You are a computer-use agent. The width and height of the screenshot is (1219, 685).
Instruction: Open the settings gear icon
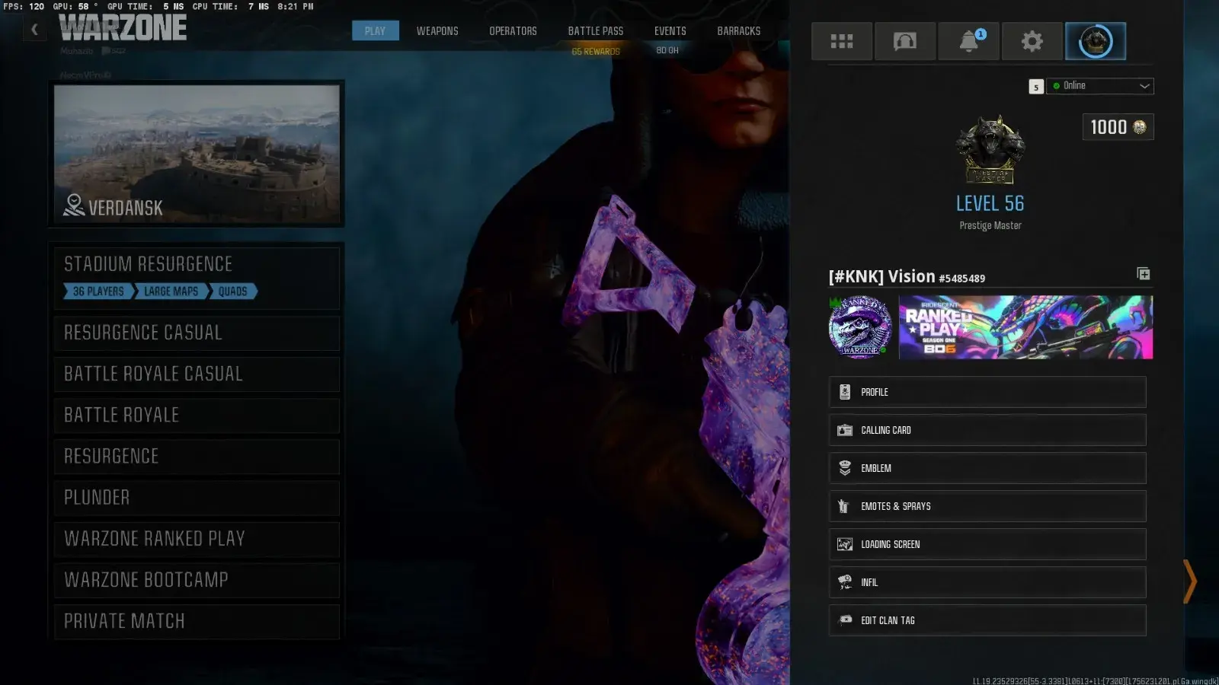pyautogui.click(x=1032, y=41)
